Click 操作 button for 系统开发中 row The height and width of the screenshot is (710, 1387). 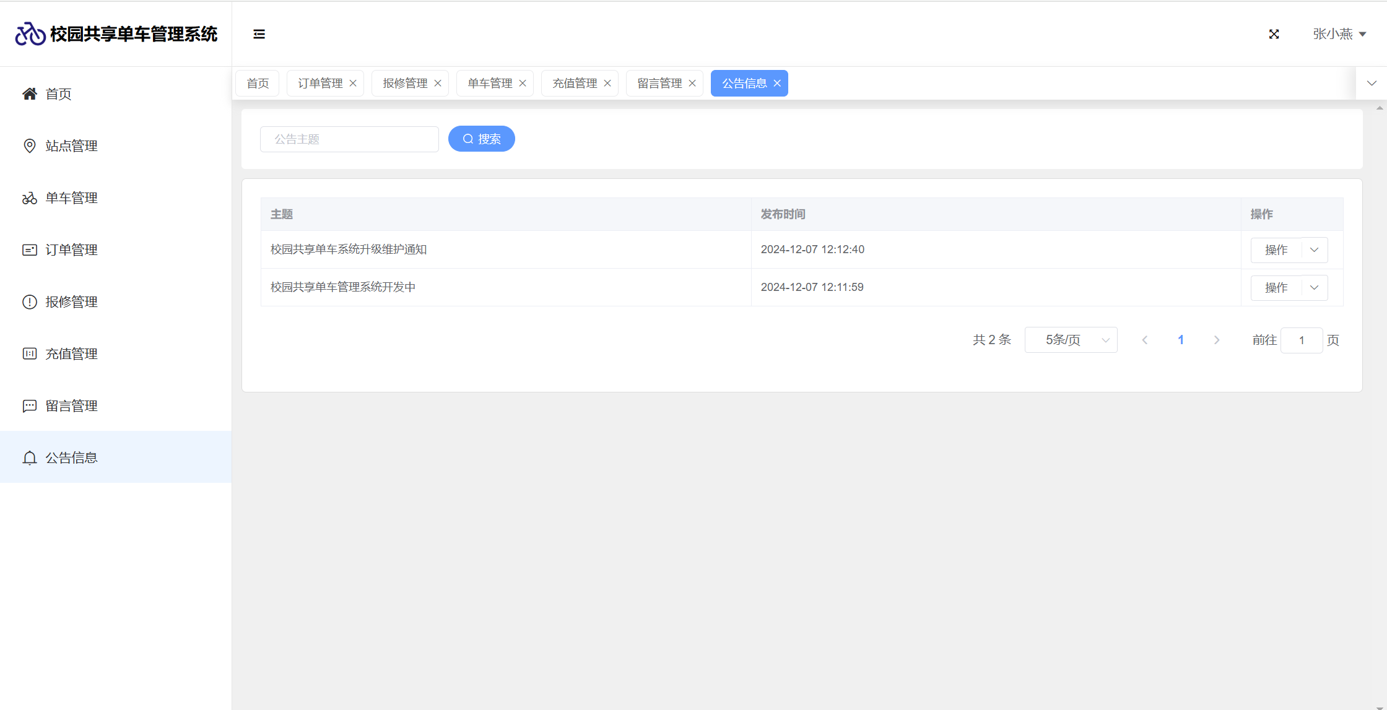click(1276, 288)
